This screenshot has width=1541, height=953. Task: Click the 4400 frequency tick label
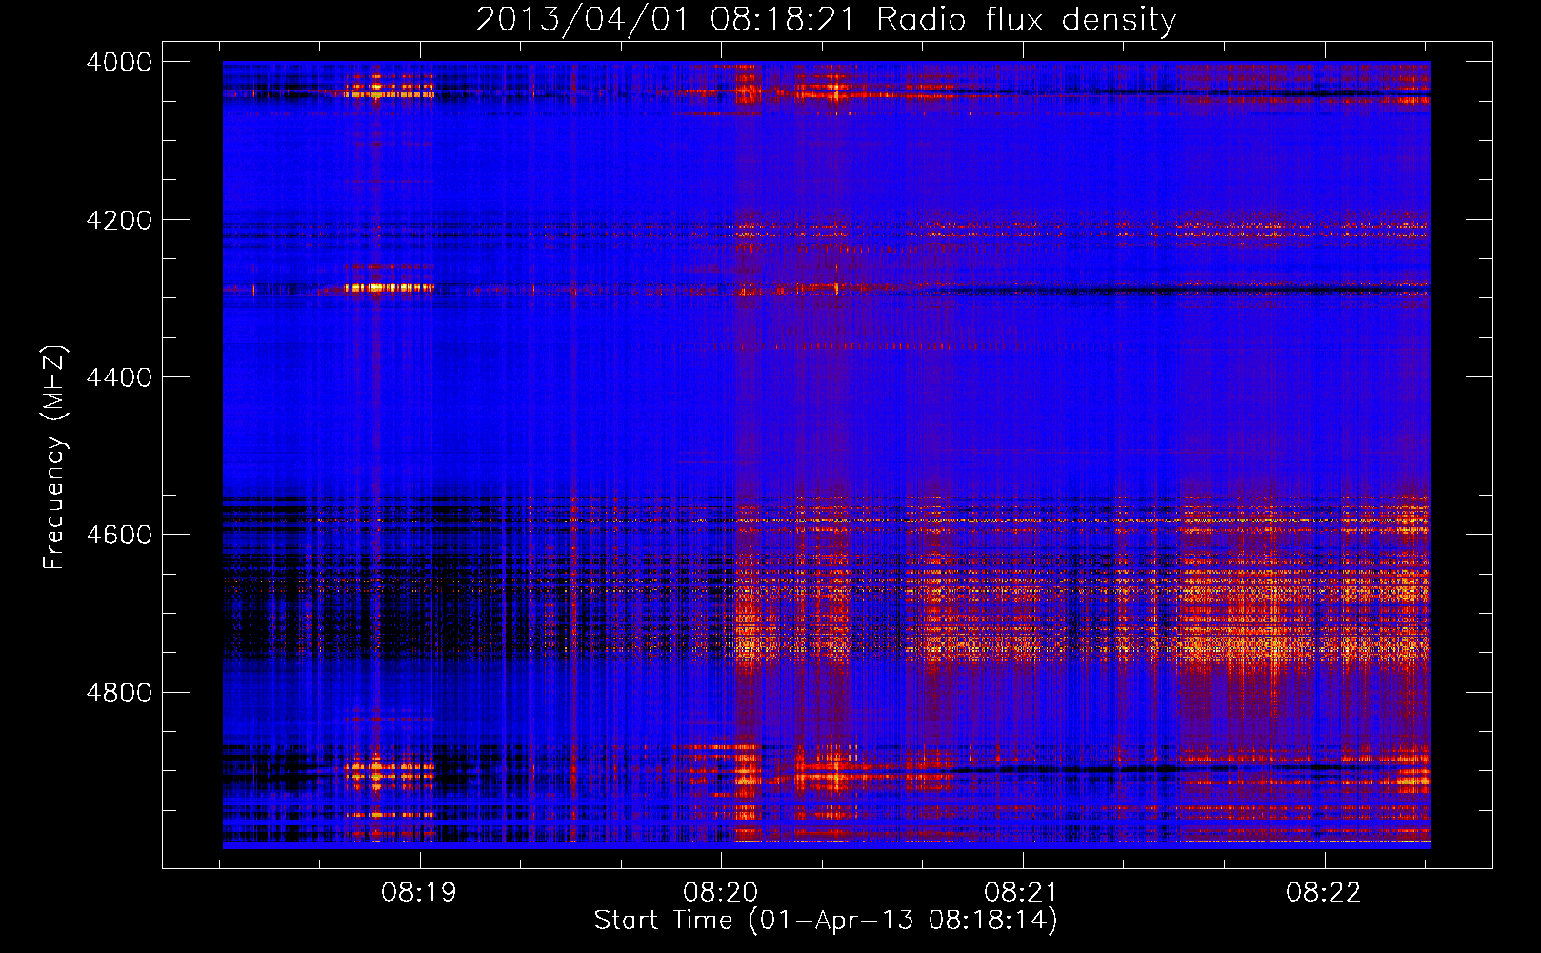(119, 377)
